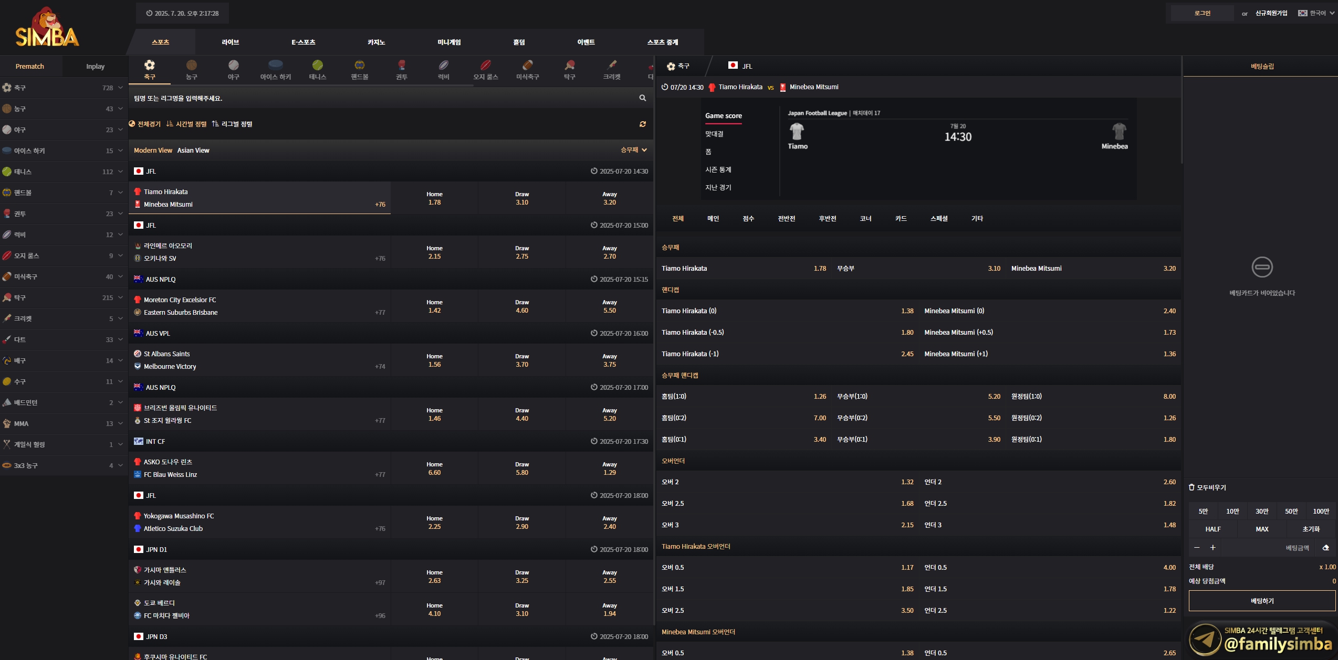Sort matches by 시간별 정렬
The height and width of the screenshot is (660, 1338).
click(x=186, y=124)
